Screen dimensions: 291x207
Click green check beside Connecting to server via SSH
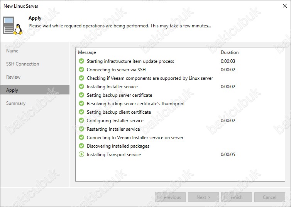point(81,69)
